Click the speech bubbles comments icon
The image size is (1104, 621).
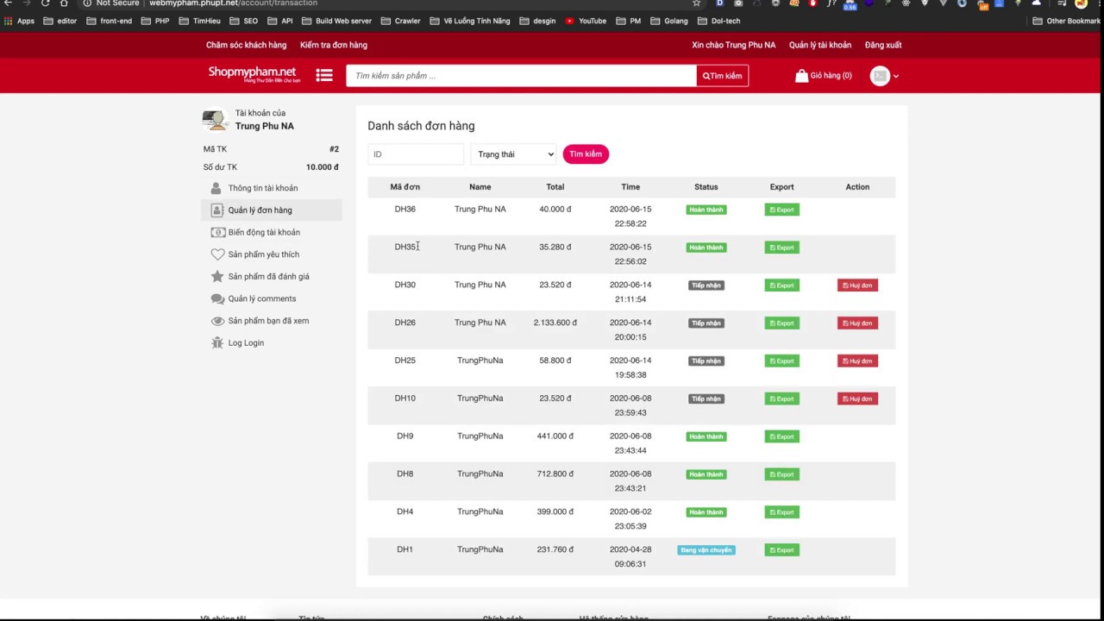pos(217,298)
